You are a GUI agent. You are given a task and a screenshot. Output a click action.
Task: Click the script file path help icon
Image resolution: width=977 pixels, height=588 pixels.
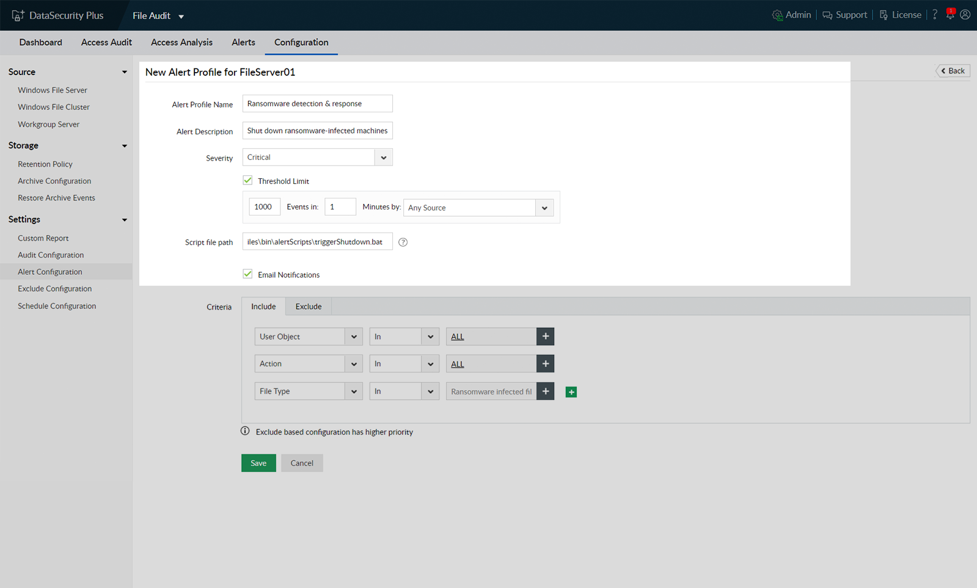(x=403, y=242)
